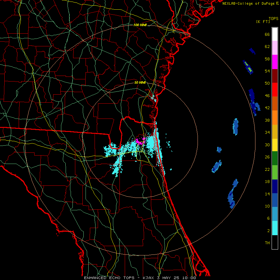Click the legend value 66
This screenshot has height=280, width=280.
click(x=267, y=34)
